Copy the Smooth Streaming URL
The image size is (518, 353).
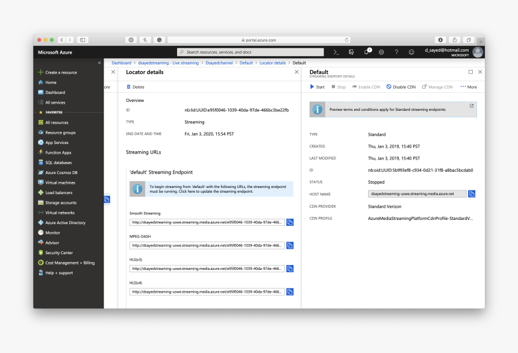pos(290,222)
